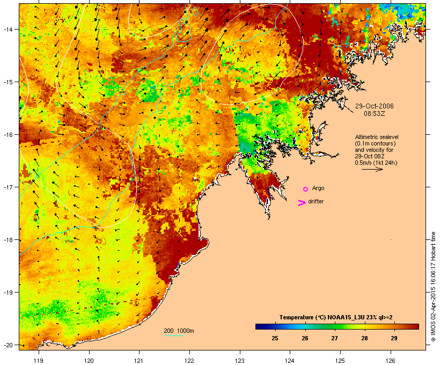
Task: Click latitude axis label -15
Action: 8,82
